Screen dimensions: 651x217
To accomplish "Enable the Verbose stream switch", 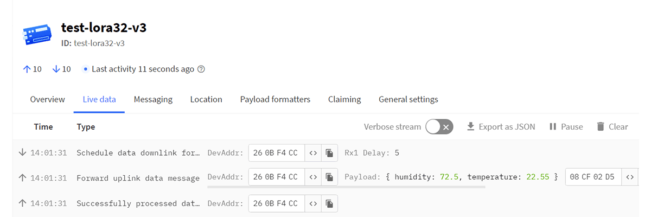I will point(439,127).
